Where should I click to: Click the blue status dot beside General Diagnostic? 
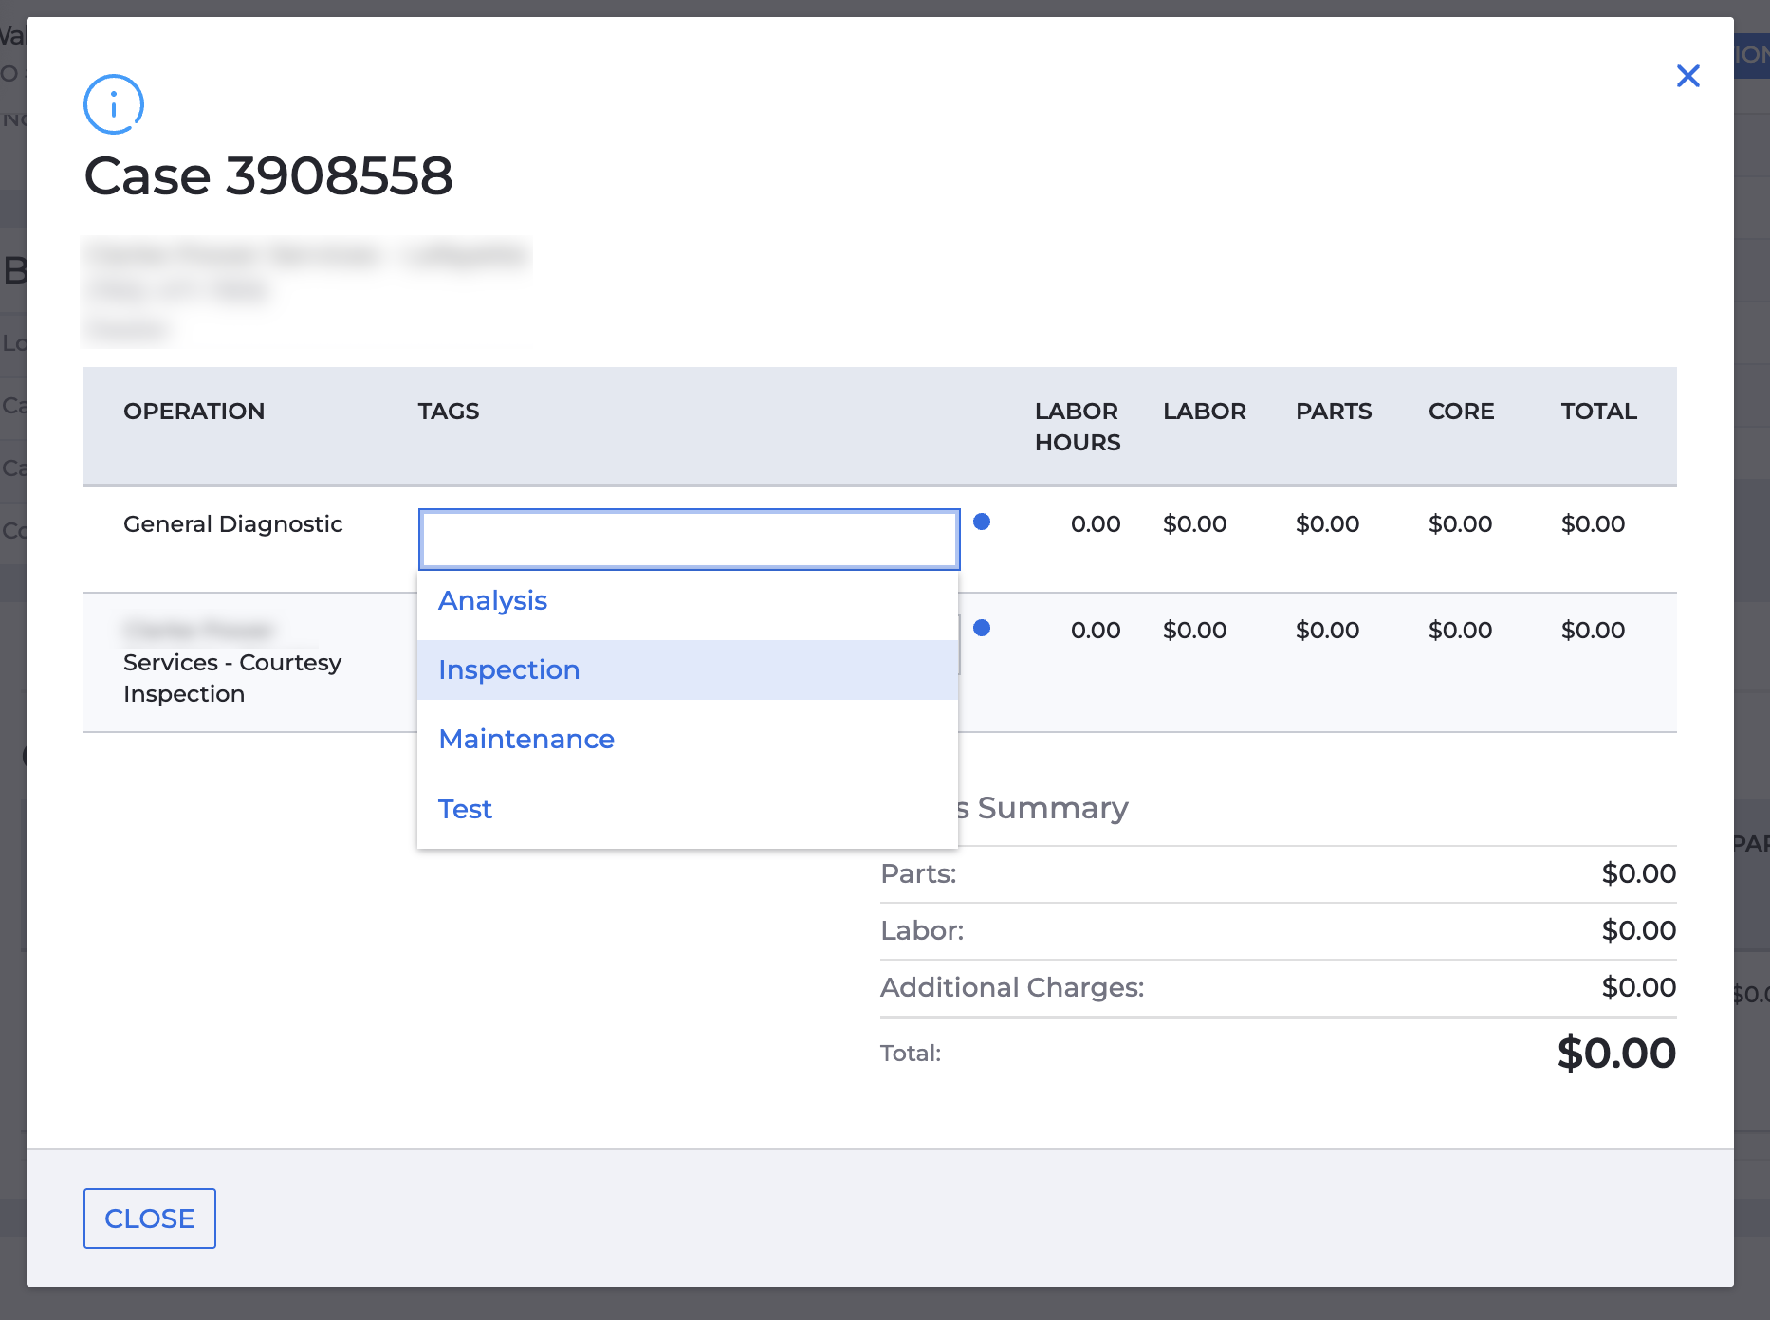(x=983, y=522)
